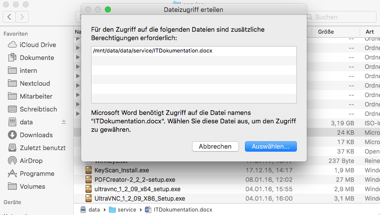Click PDFCreator-2_2_2-setup.exe file name
This screenshot has width=380, height=215.
click(x=135, y=179)
